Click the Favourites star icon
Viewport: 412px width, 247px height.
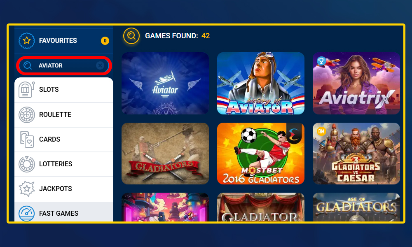pos(26,41)
